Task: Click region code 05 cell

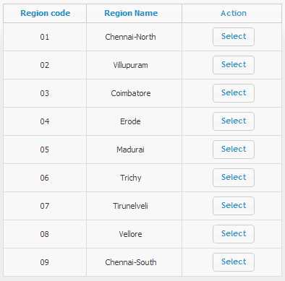Action: pos(45,150)
